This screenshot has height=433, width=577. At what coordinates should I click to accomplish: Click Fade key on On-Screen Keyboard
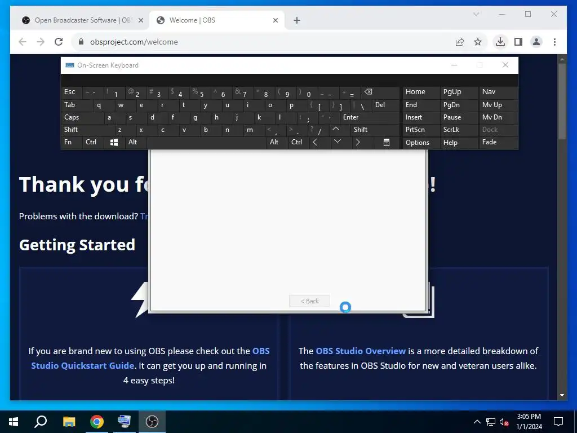498,142
